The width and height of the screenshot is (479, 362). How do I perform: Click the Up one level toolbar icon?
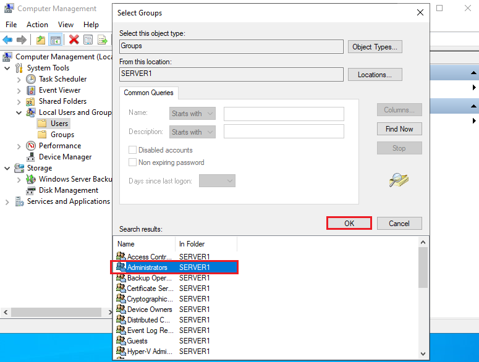coord(41,40)
